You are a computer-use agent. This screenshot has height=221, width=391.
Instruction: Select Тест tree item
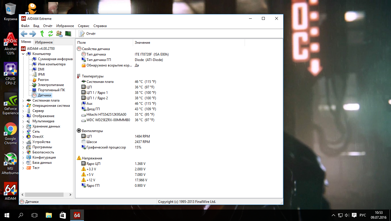[x=33, y=168]
